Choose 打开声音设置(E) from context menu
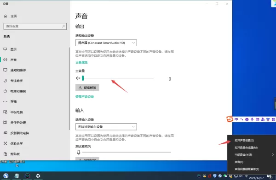The height and width of the screenshot is (180, 276). pos(244,141)
